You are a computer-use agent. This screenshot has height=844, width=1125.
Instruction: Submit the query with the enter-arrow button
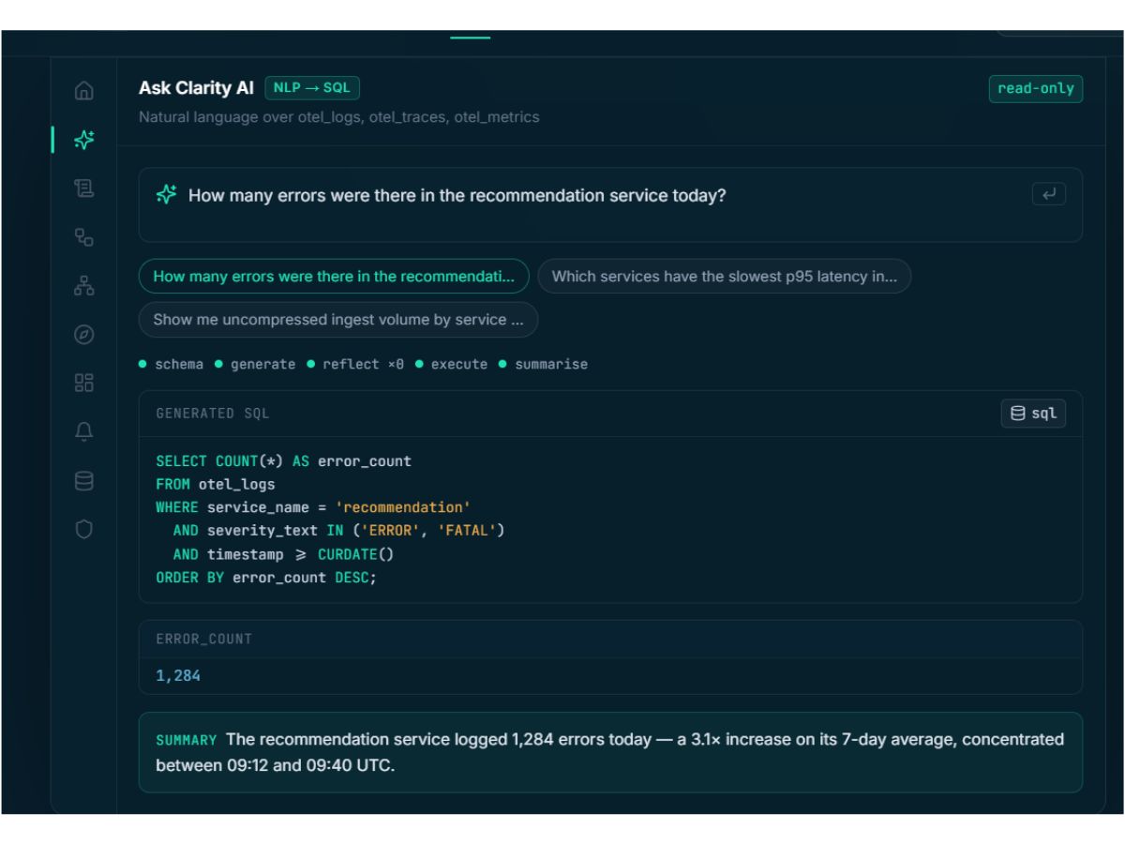click(1048, 194)
